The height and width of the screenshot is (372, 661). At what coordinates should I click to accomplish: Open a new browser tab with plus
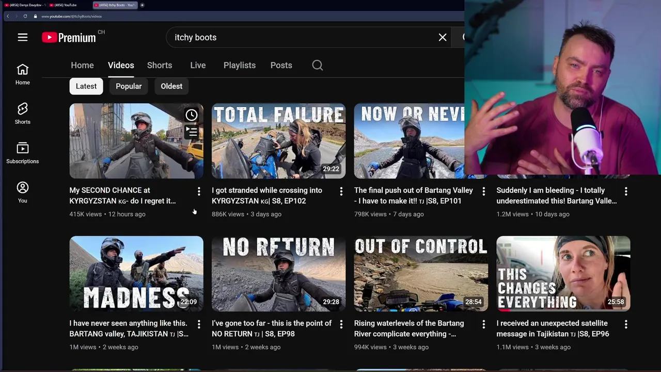[x=142, y=5]
